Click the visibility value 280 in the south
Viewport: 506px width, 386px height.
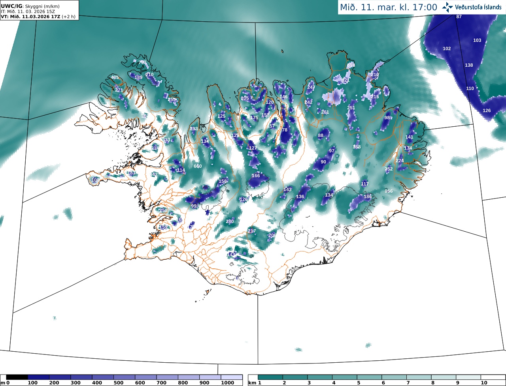(x=230, y=221)
